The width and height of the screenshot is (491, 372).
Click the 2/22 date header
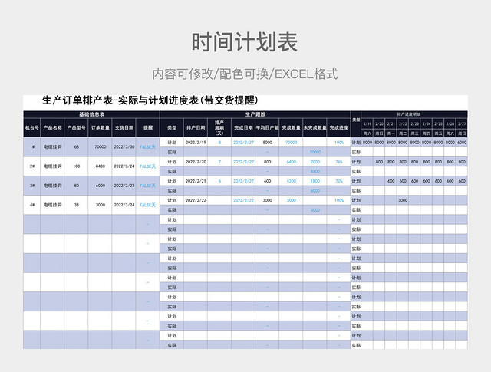403,124
